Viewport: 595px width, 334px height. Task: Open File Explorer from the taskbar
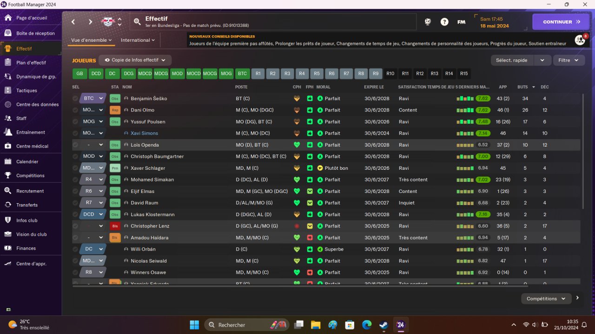316,325
